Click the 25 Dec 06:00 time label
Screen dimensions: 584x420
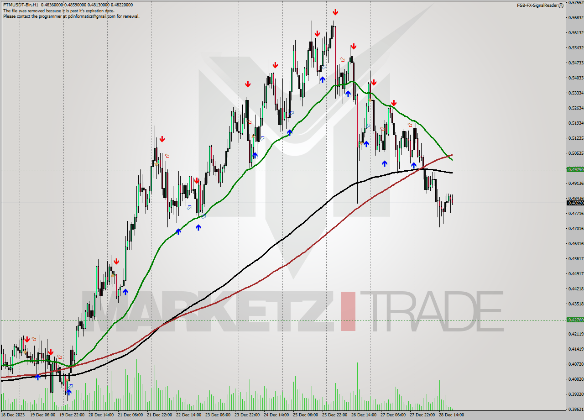(305, 415)
